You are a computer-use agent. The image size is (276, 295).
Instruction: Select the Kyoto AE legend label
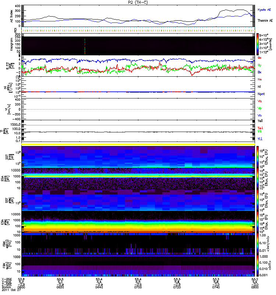click(264, 10)
